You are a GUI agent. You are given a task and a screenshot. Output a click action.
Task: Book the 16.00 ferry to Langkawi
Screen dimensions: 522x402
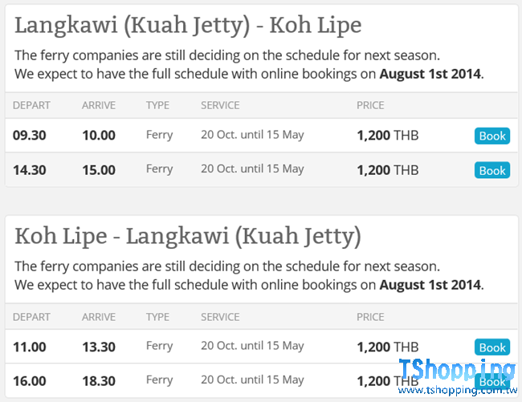click(491, 382)
